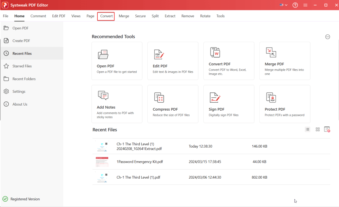The width and height of the screenshot is (339, 207).
Task: Click the Compress PDF card icon
Action: (x=159, y=97)
